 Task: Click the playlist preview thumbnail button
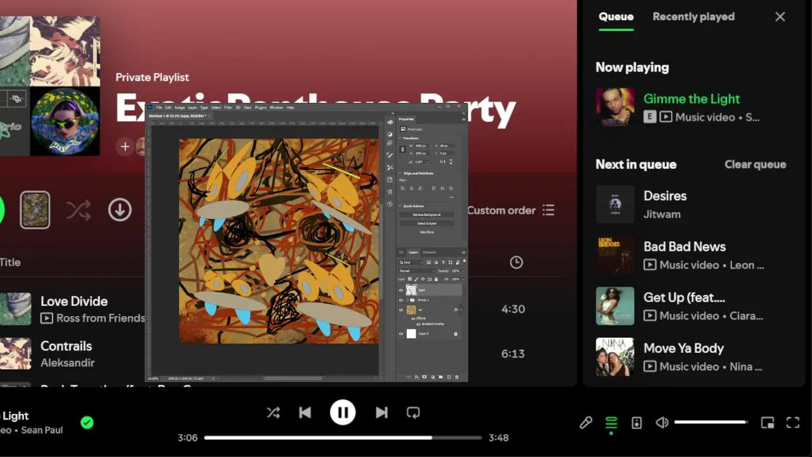pyautogui.click(x=35, y=210)
